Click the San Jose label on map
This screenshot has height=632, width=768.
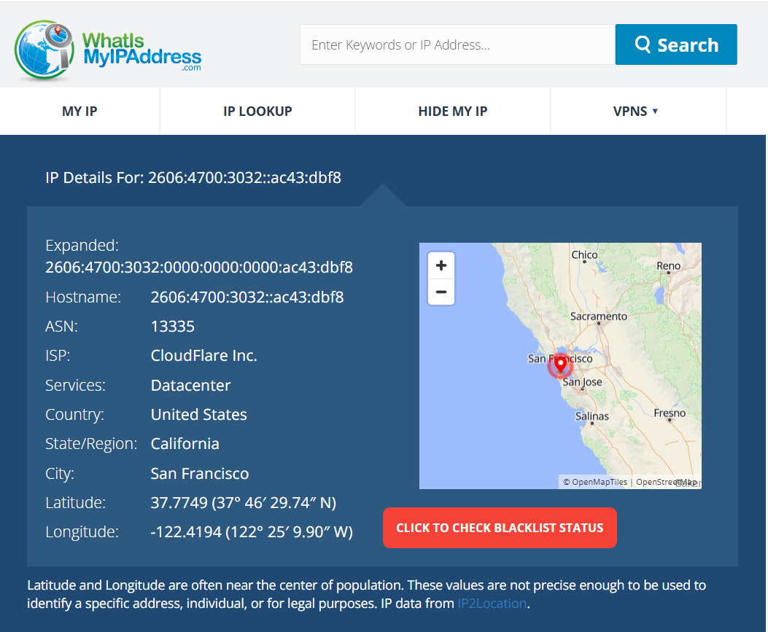(582, 382)
